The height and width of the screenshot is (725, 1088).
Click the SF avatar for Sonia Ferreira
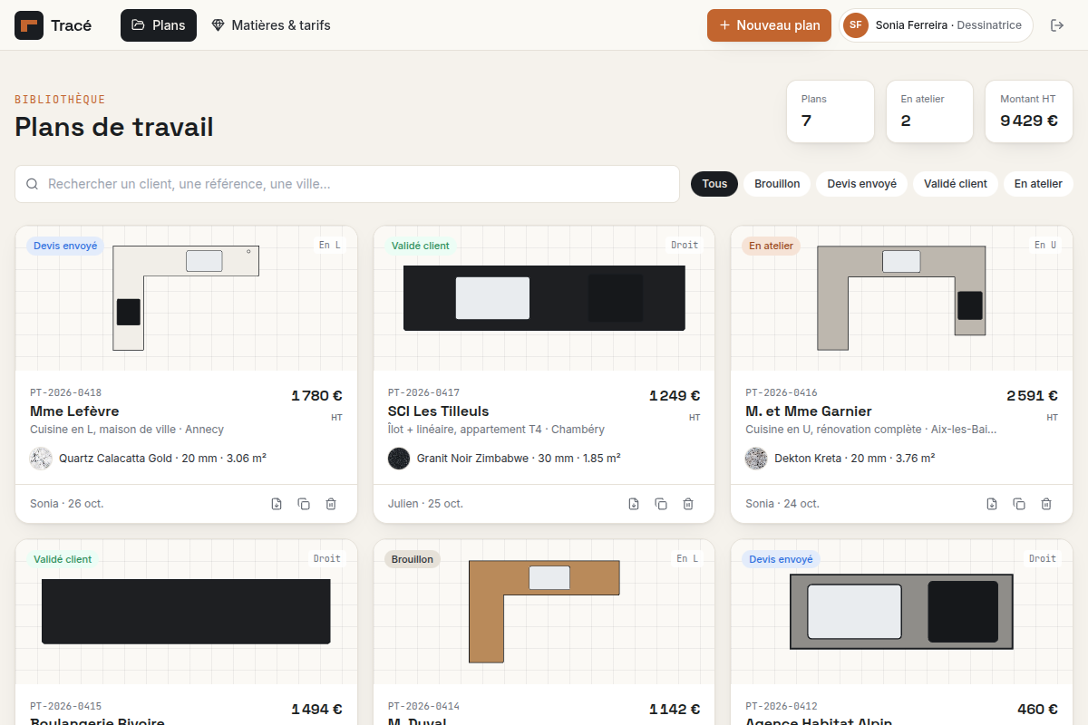pos(856,25)
